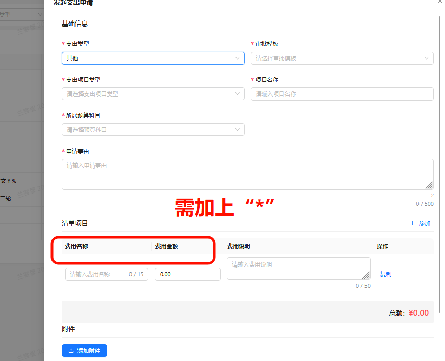Open the 支出类型 dropdown showing 其他
The image size is (445, 361).
152,58
